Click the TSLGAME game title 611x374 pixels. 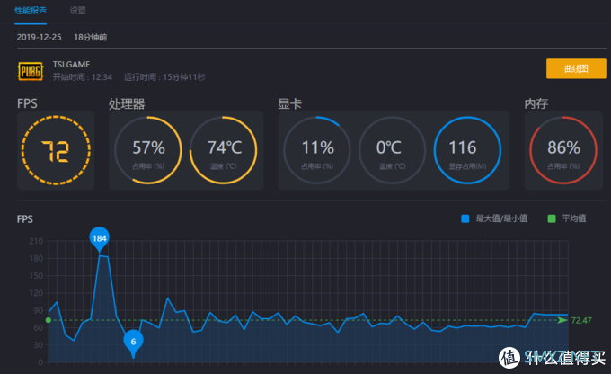(72, 64)
